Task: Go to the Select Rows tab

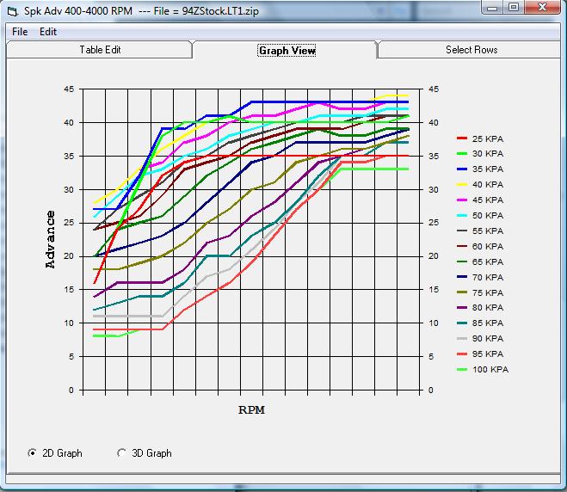Action: [471, 50]
